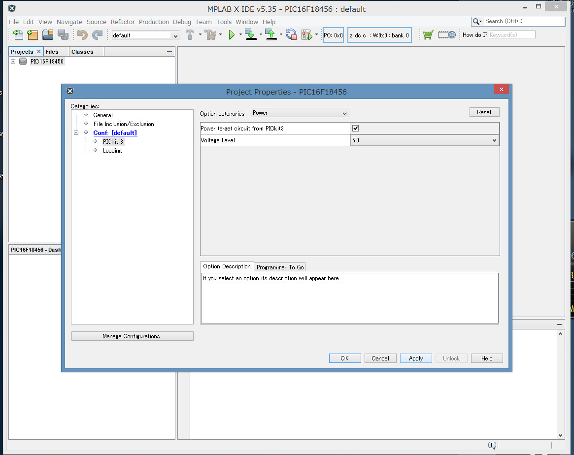Select the General category
Viewport: 574px width, 455px height.
point(103,115)
